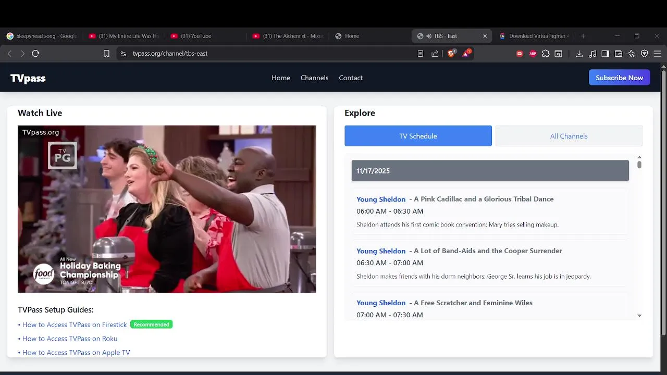Switch to My Entire Life Was YouTube tab
667x375 pixels.
pos(124,36)
